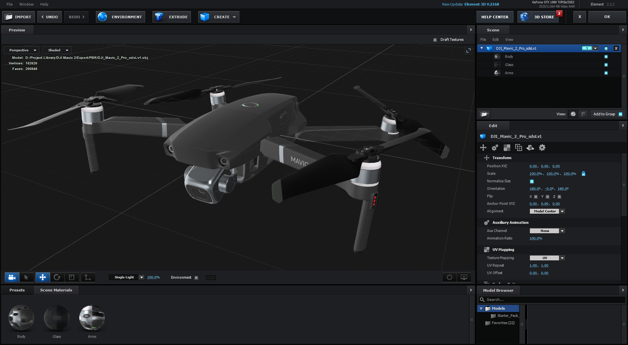
Task: Switch to the Presets tab
Action: (x=17, y=290)
